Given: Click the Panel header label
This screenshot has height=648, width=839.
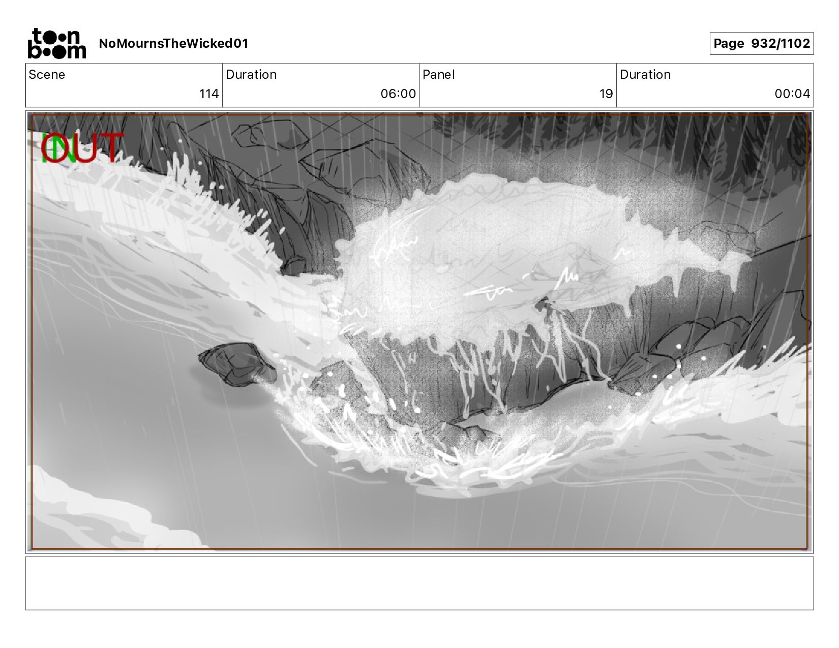Looking at the screenshot, I should click(439, 75).
